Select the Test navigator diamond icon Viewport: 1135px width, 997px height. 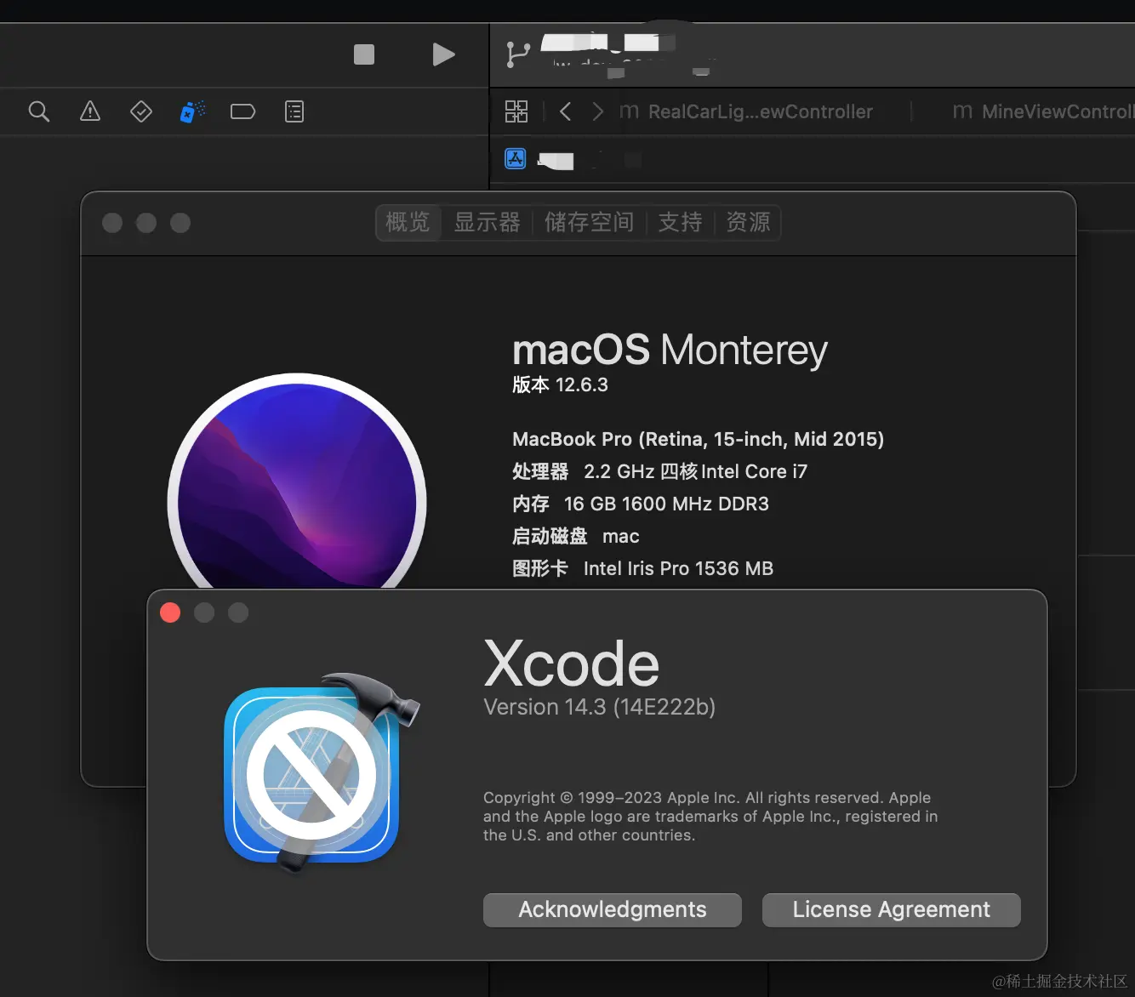coord(141,111)
